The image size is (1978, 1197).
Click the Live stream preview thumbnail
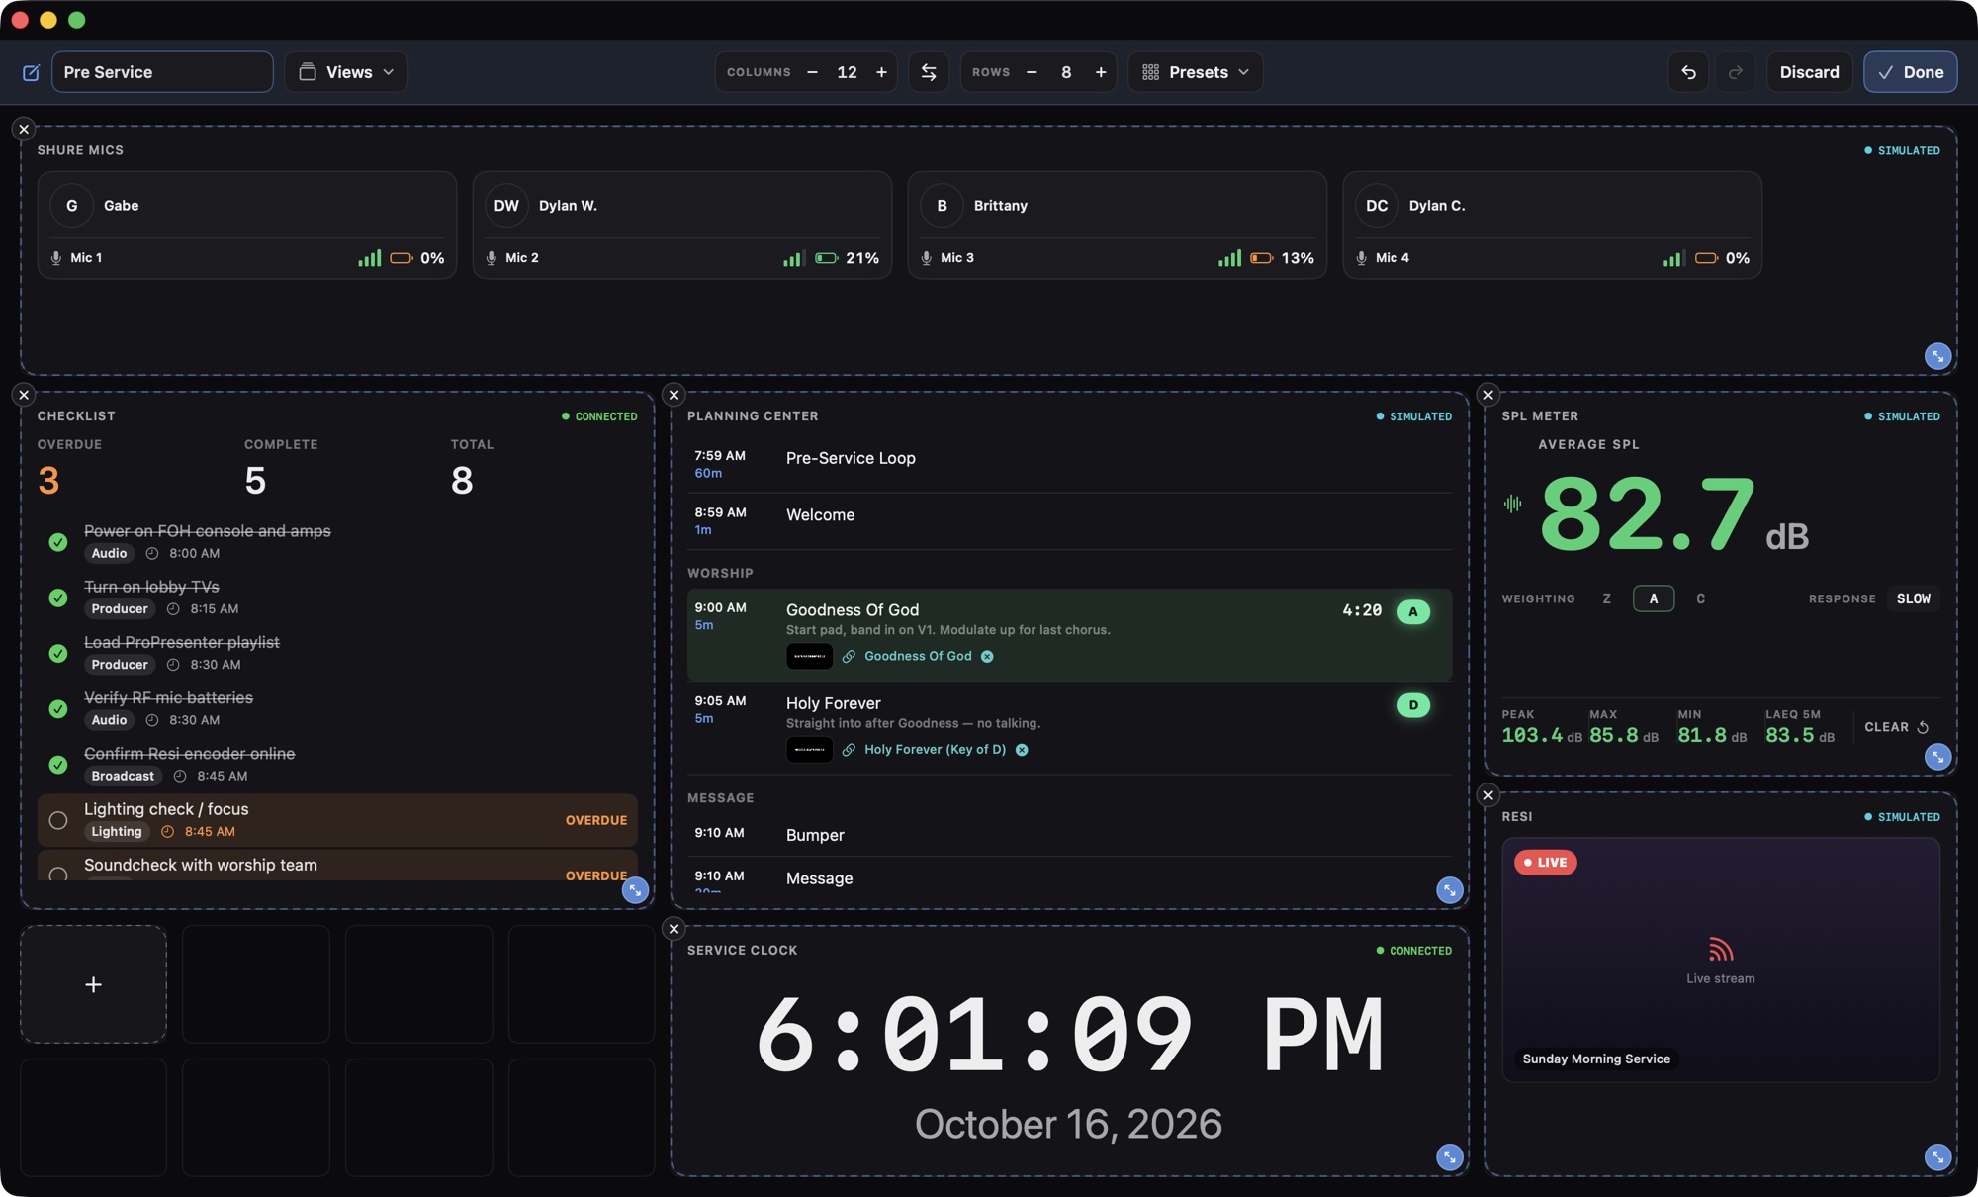[1721, 960]
